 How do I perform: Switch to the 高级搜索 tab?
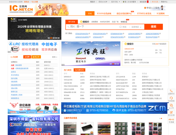(x=94, y=22)
